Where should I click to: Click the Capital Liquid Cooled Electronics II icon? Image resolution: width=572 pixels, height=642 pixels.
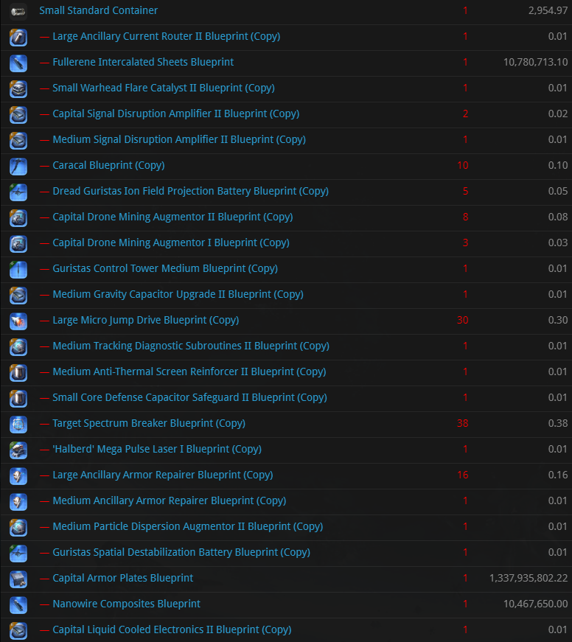point(18,630)
